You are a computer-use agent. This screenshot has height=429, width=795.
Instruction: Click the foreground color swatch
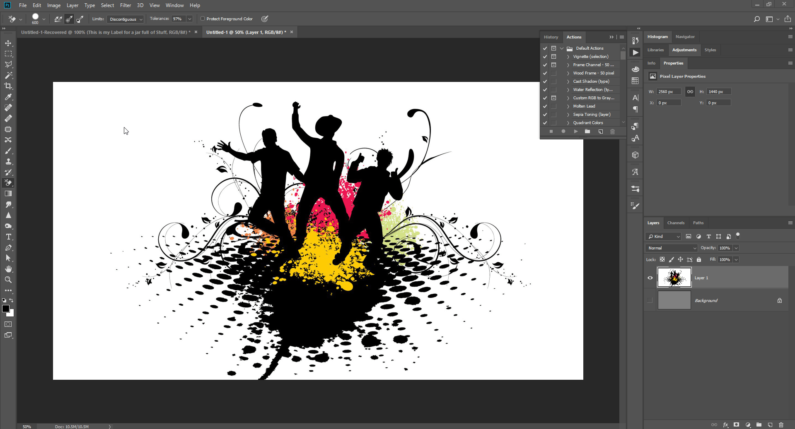point(6,309)
